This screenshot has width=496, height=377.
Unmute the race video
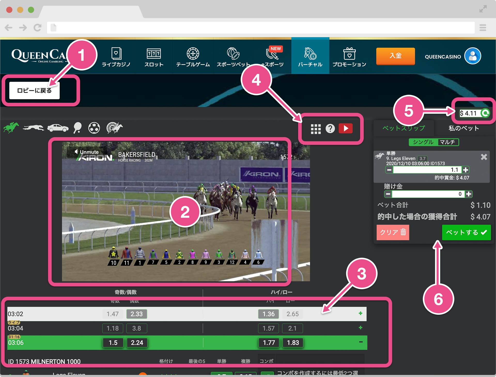[x=87, y=152]
